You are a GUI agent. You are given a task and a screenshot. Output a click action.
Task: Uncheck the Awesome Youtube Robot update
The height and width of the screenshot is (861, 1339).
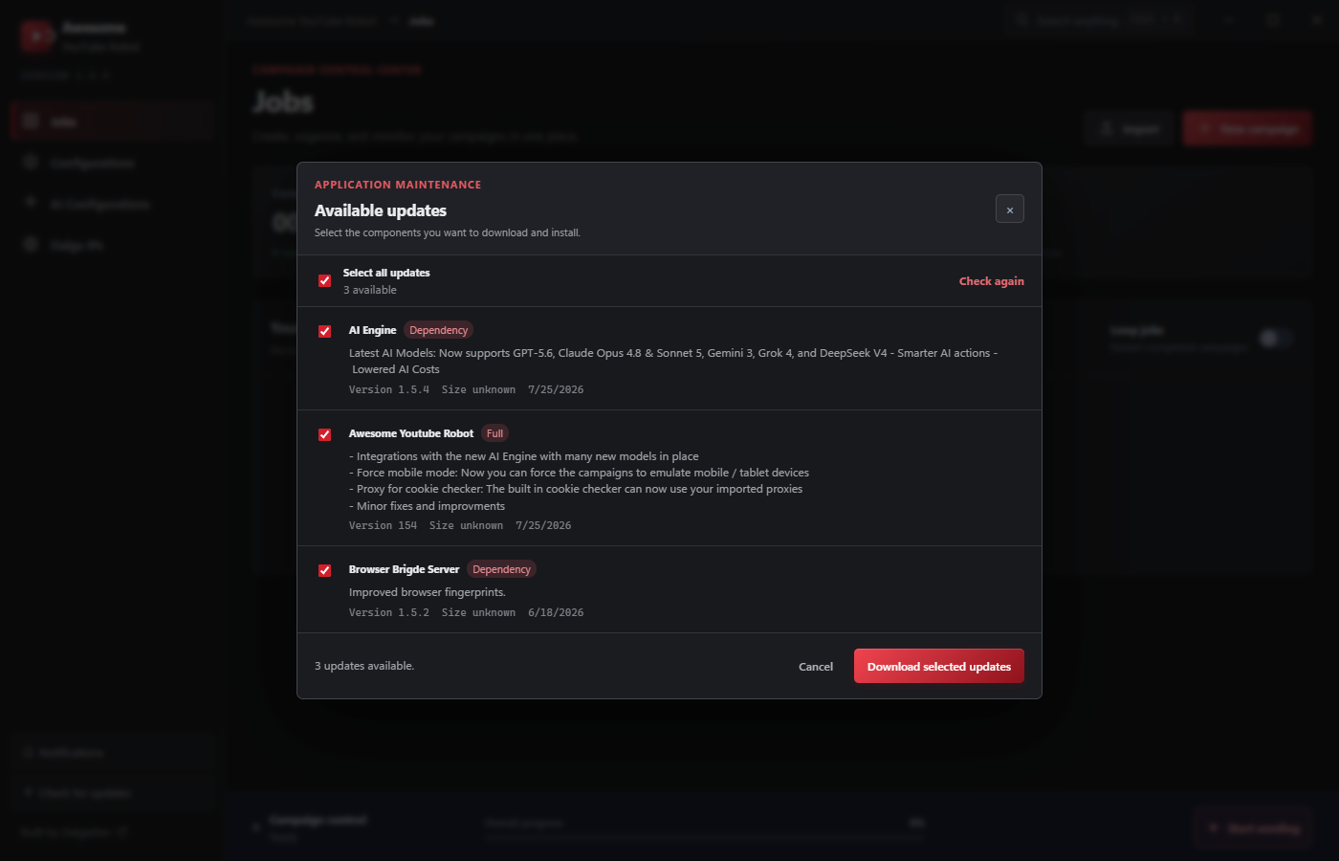pos(324,434)
